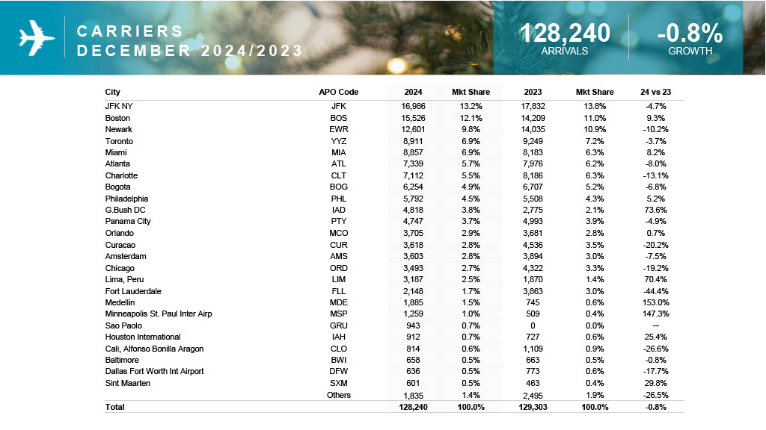
Task: Select Fort Lauderdale's -44.4% change value
Action: point(655,291)
